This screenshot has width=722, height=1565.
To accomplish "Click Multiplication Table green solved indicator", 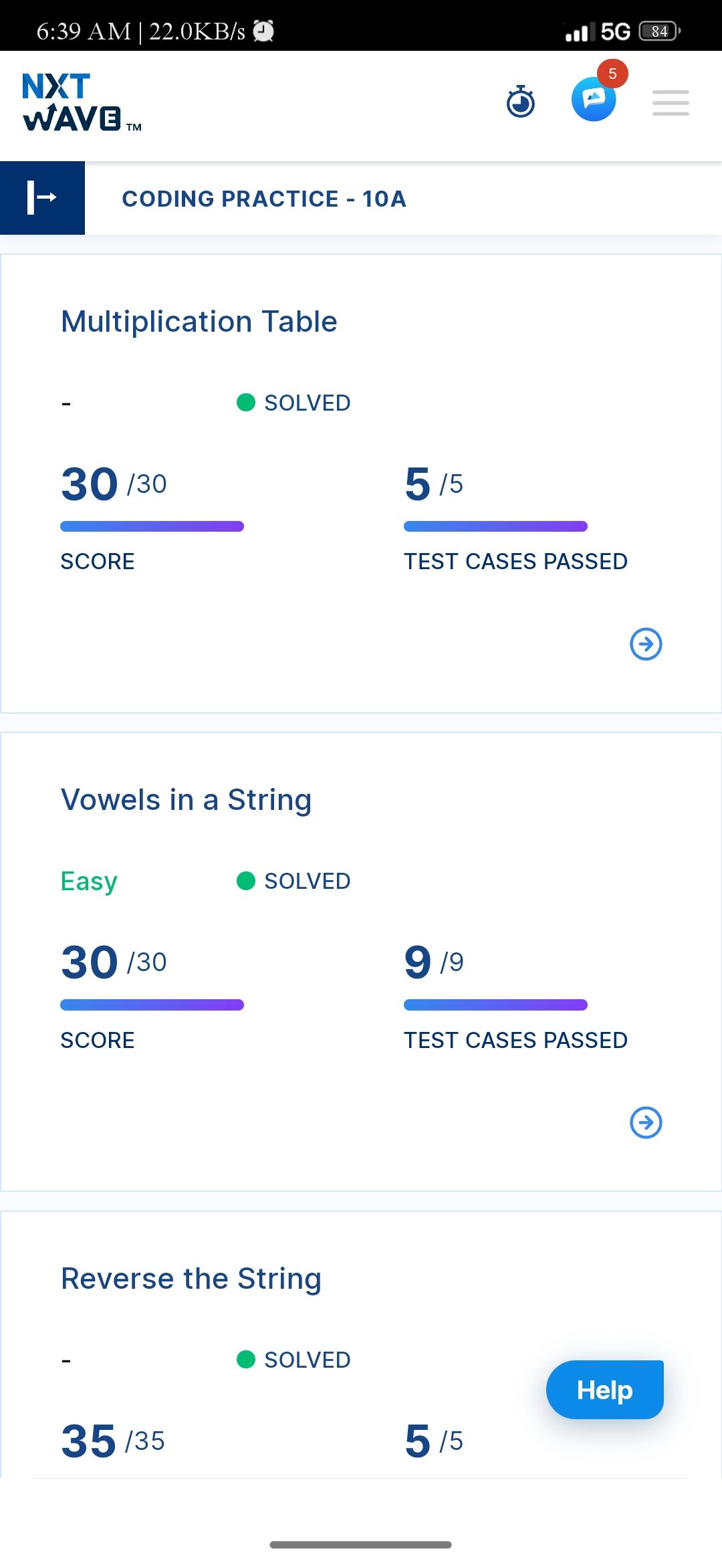I will [x=246, y=403].
